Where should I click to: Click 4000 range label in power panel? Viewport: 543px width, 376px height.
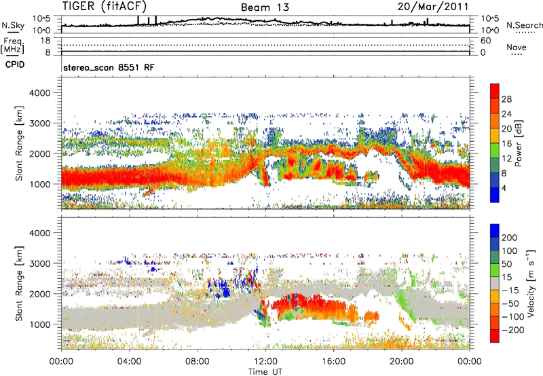39,93
